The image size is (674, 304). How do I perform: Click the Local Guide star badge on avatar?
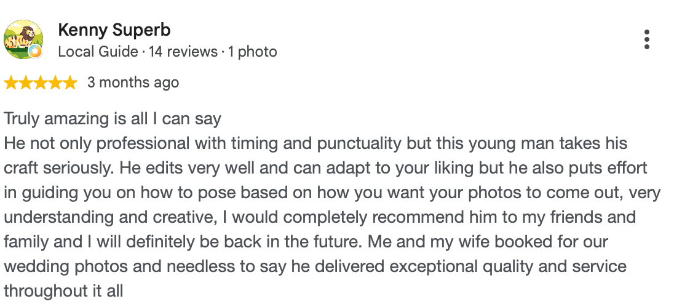pos(35,52)
